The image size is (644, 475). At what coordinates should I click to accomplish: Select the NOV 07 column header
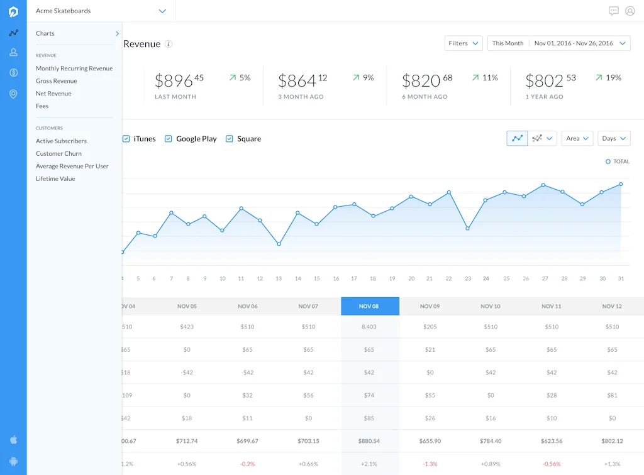tap(308, 306)
